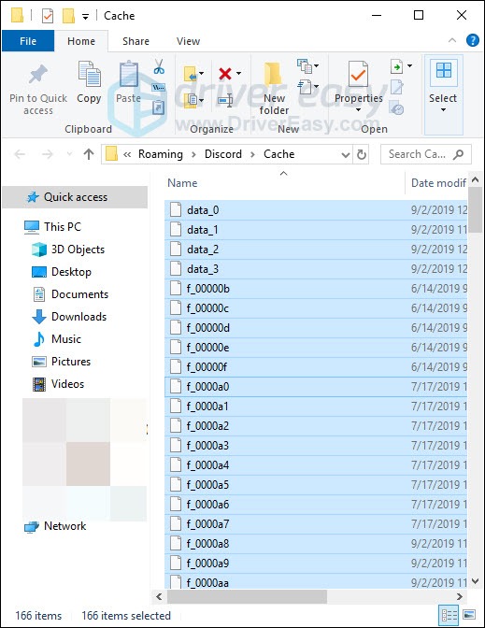Collapse the ribbon with chevron
Screen dimensions: 485x628
pos(452,40)
